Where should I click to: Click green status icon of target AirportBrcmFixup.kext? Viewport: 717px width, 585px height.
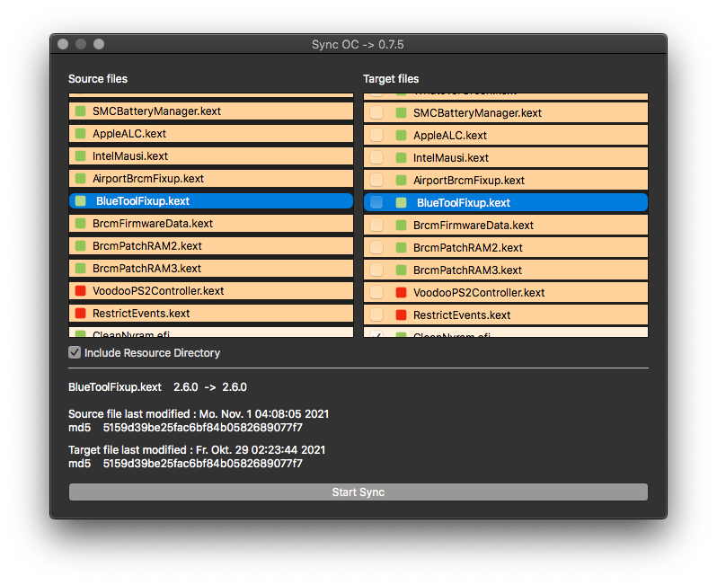click(401, 180)
